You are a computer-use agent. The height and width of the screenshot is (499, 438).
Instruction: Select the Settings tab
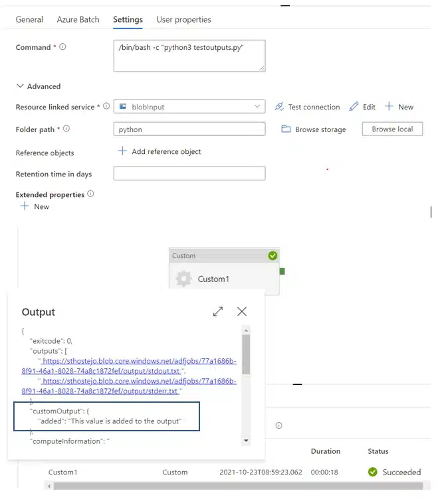click(128, 20)
